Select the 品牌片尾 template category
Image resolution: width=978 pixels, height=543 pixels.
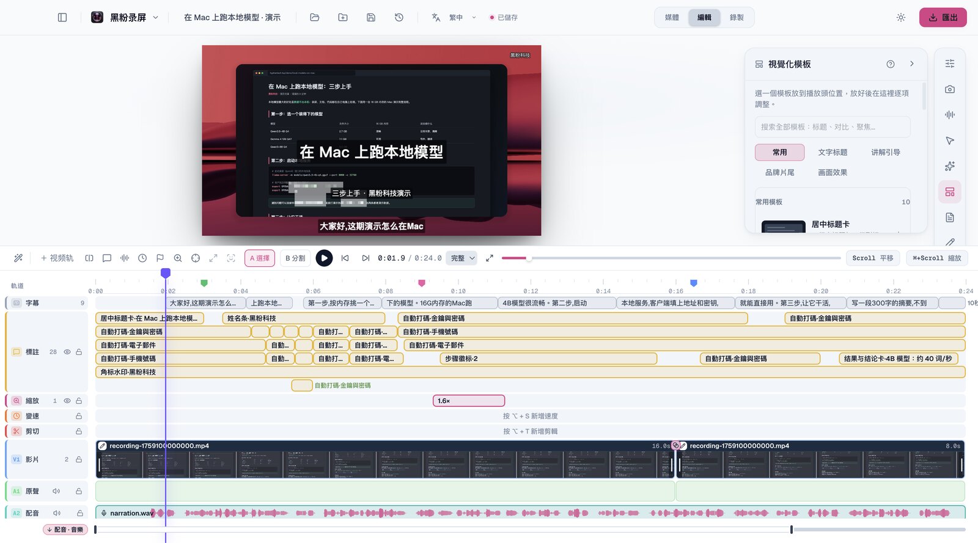point(779,172)
